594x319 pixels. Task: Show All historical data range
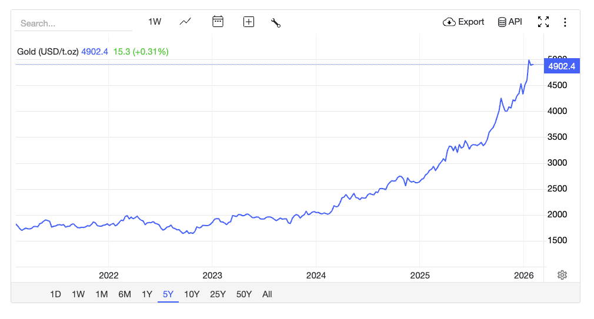pos(267,294)
